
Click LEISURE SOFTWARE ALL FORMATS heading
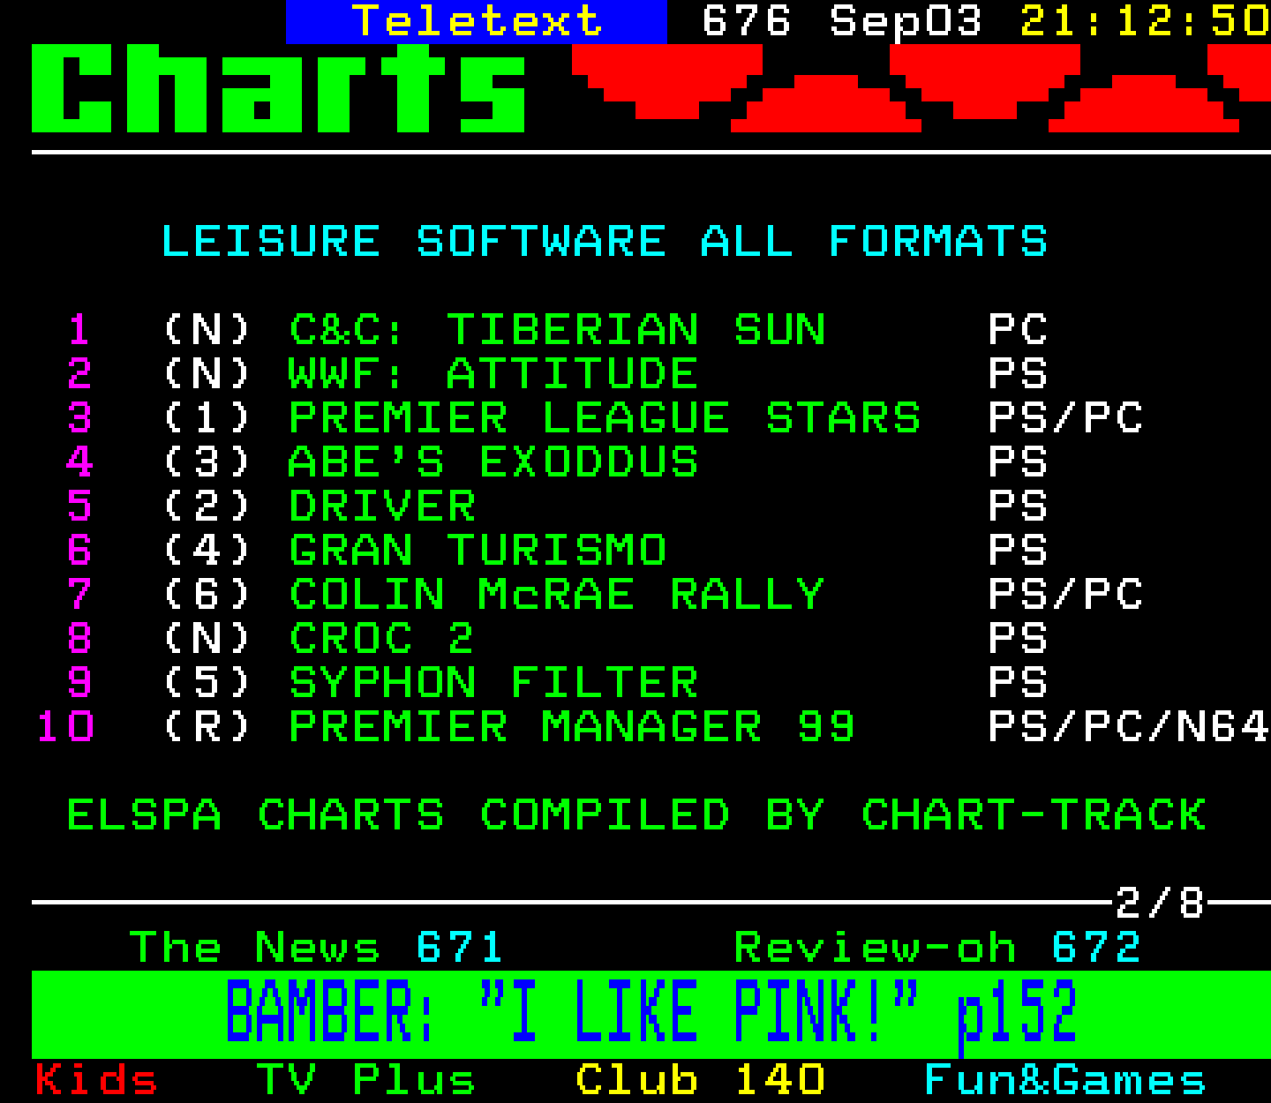[605, 242]
